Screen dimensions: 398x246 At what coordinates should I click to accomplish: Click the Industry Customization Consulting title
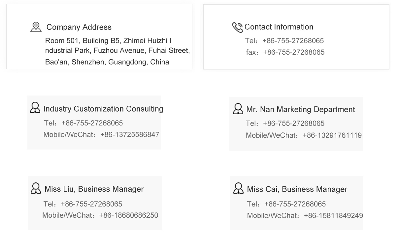[x=103, y=109]
